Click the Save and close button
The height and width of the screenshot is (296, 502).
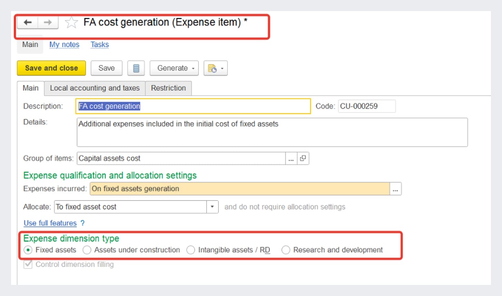click(x=51, y=68)
